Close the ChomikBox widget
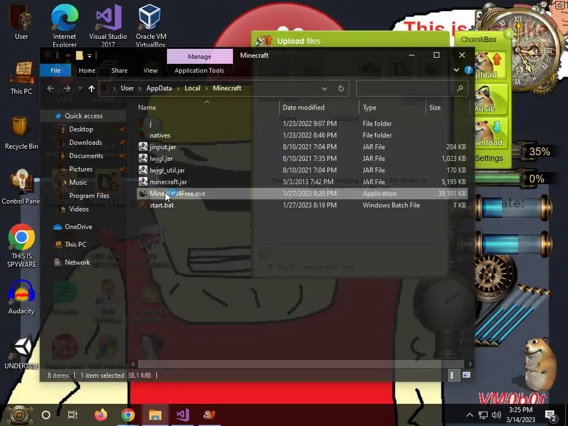This screenshot has width=568, height=426. click(508, 34)
